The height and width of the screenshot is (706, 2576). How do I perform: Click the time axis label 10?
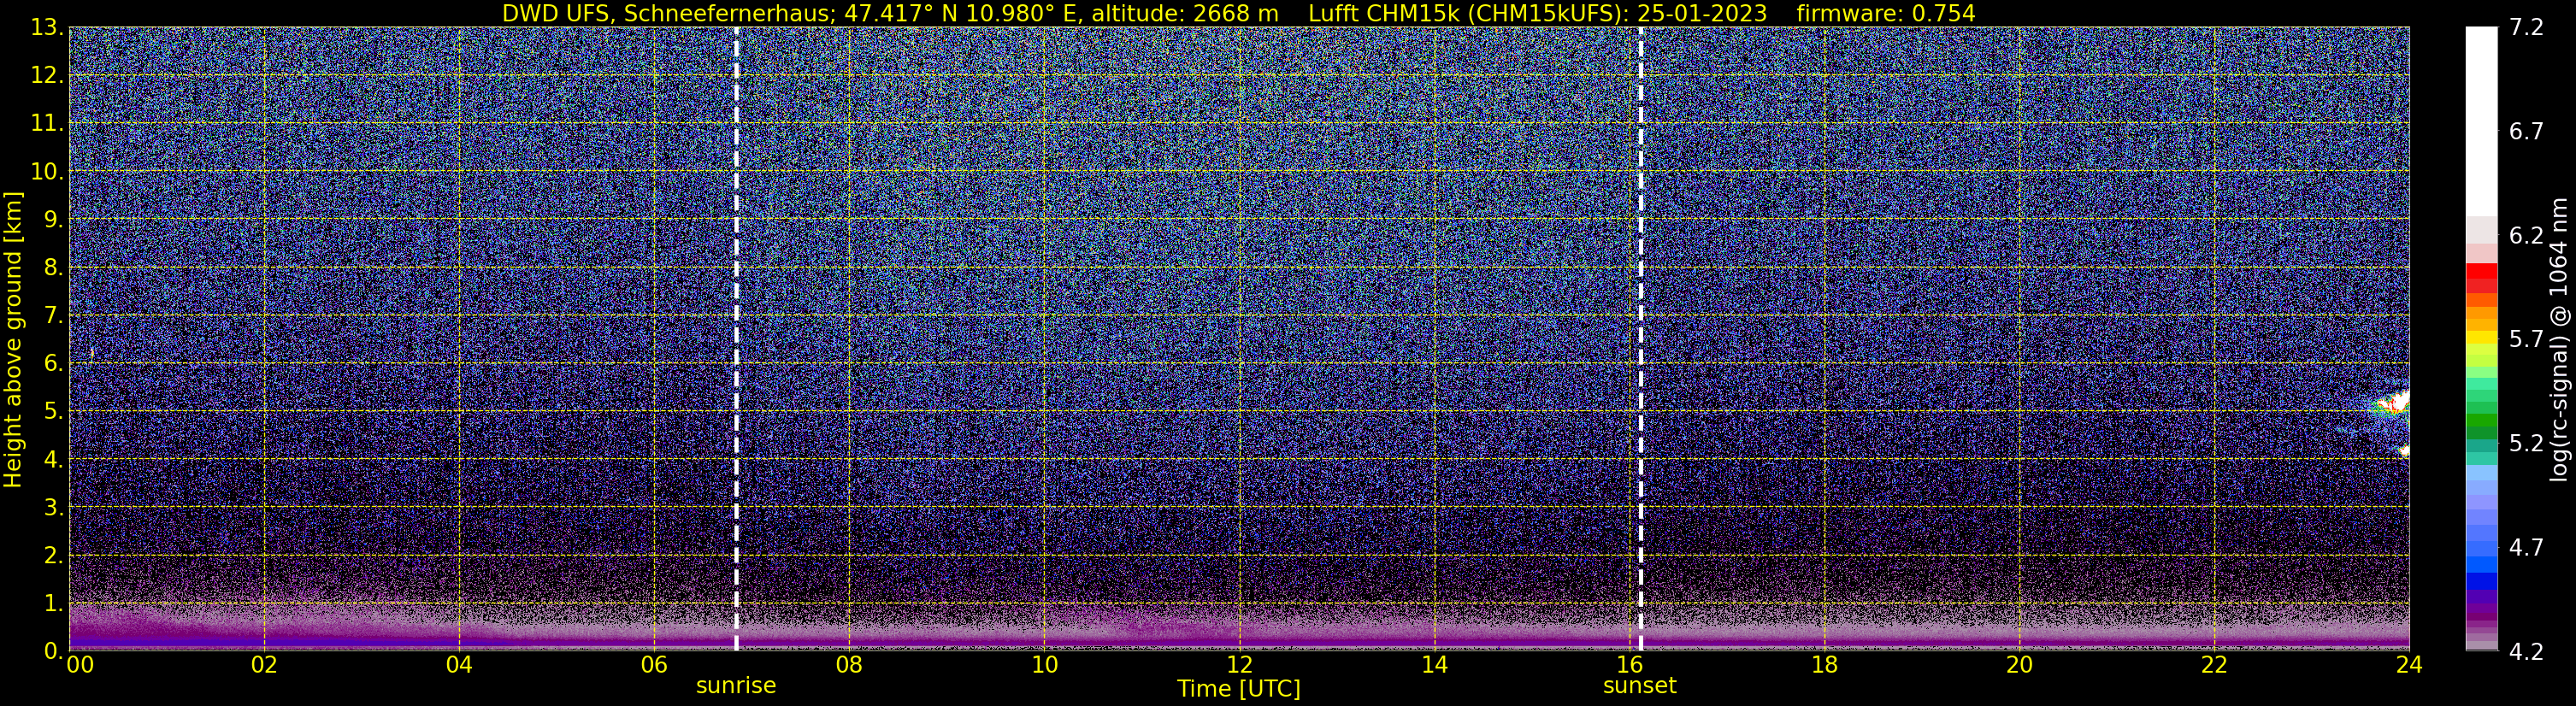click(1044, 666)
